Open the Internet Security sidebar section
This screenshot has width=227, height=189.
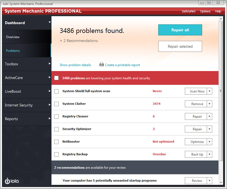[x=27, y=105]
